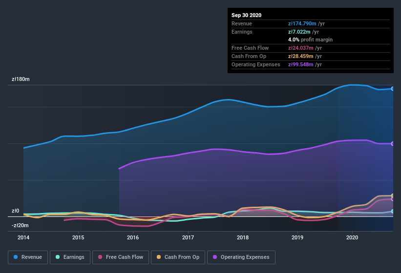Click the zł0 y-axis label
The width and height of the screenshot is (401, 273).
tap(15, 211)
